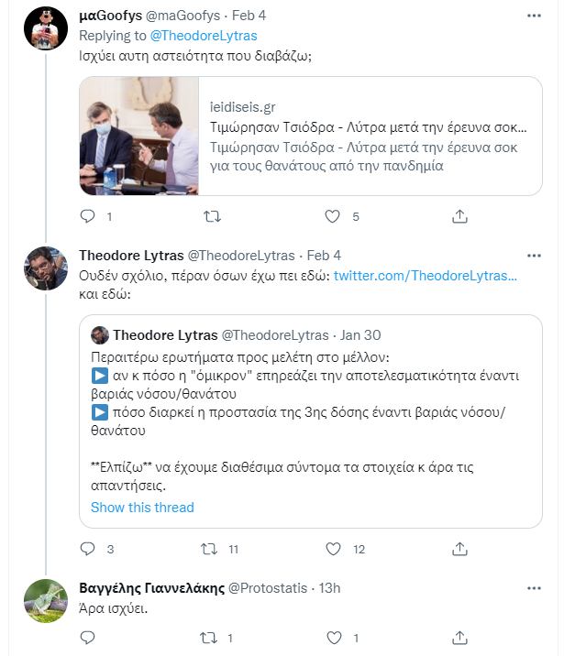The image size is (575, 656).
Task: Reply to maGoofys's tweet
Action: tap(88, 217)
